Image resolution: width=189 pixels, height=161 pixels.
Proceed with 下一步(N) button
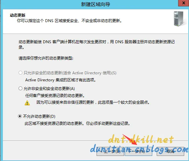pos(138,151)
